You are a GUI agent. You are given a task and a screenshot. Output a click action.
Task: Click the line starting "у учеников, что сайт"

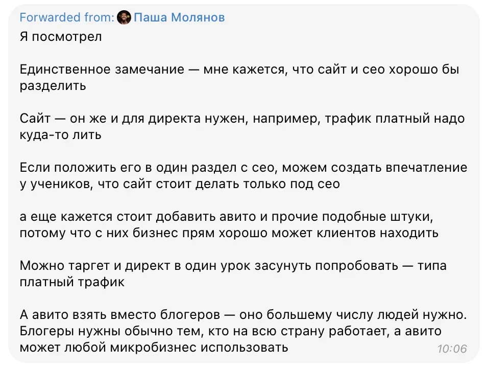pyautogui.click(x=180, y=184)
